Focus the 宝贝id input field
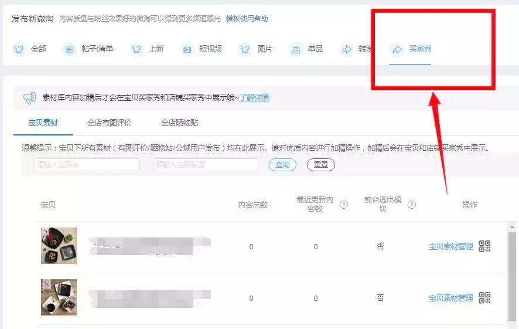 (x=87, y=165)
